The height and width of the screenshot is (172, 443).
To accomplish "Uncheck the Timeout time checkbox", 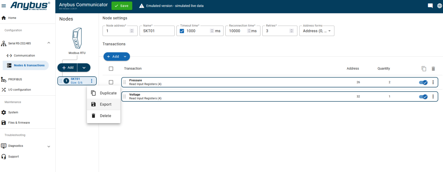I will click(x=182, y=31).
